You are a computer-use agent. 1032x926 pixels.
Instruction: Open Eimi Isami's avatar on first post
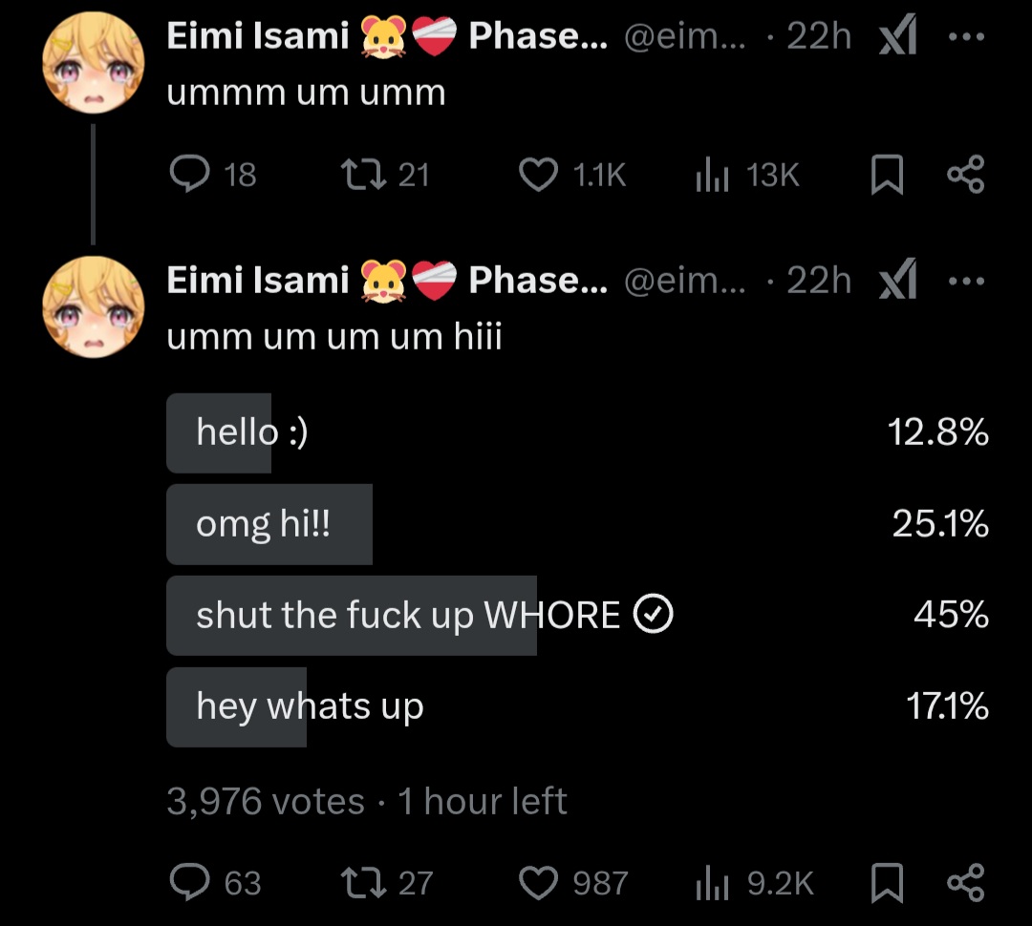[93, 63]
